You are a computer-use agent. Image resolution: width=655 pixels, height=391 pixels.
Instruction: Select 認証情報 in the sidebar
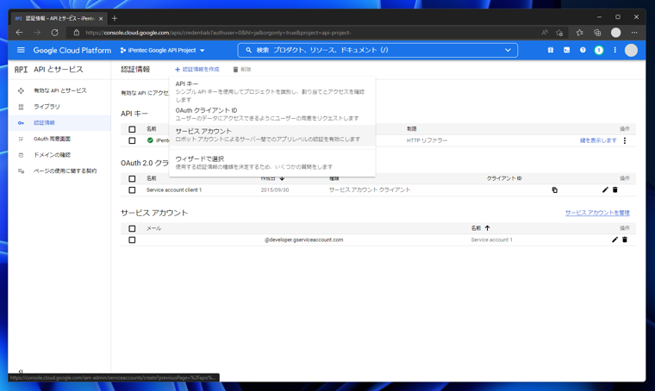[x=59, y=122]
